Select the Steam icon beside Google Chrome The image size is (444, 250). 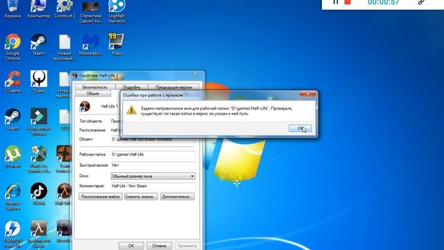tap(39, 44)
